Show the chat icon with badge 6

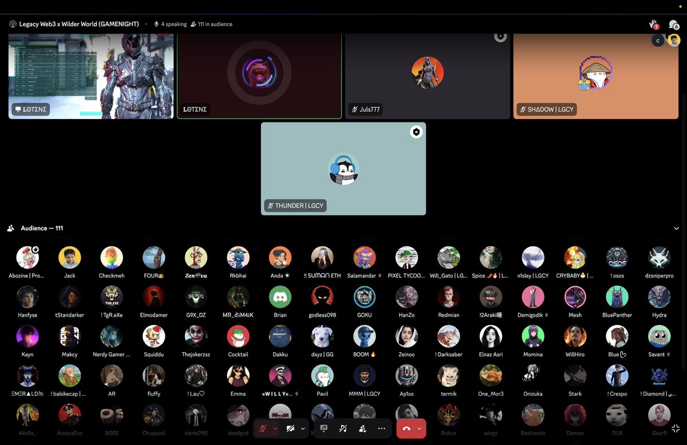tap(674, 24)
